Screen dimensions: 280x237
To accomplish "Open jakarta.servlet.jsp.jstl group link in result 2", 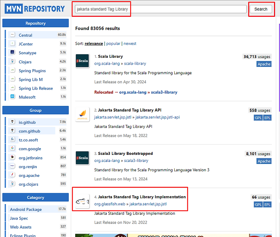I will point(113,117).
